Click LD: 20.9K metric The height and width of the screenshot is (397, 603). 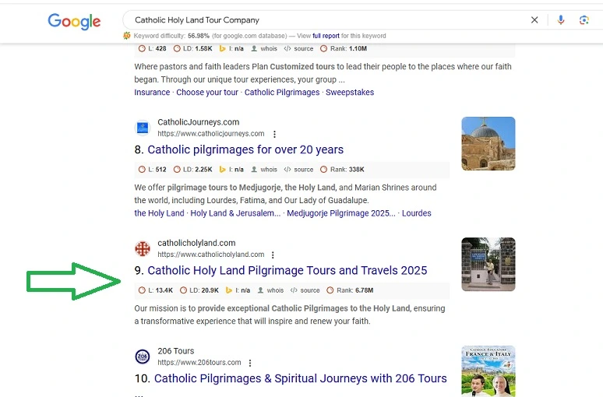(199, 290)
